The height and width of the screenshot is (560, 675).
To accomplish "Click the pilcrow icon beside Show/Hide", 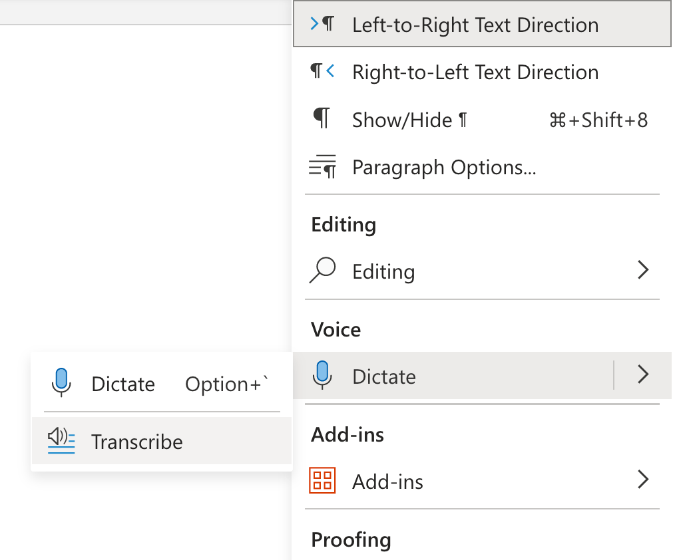I will coord(322,119).
